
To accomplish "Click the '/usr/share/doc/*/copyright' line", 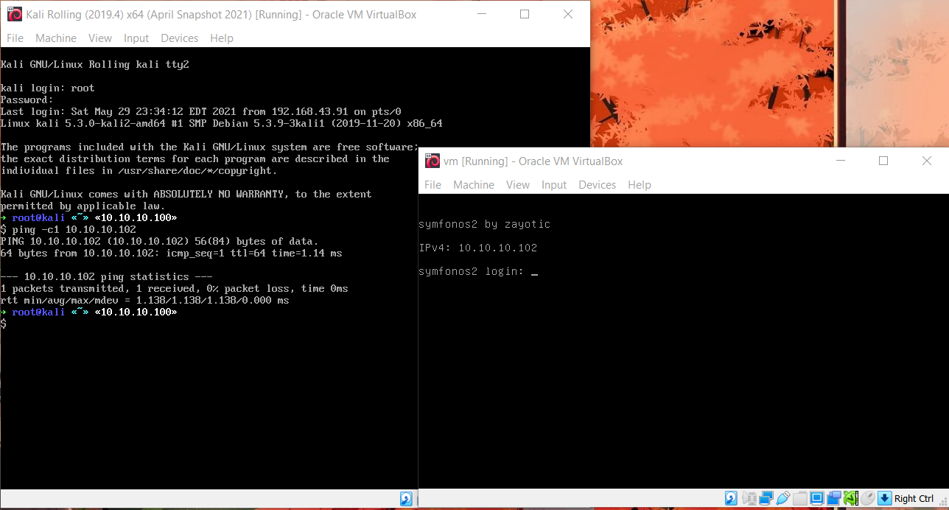I will (139, 170).
